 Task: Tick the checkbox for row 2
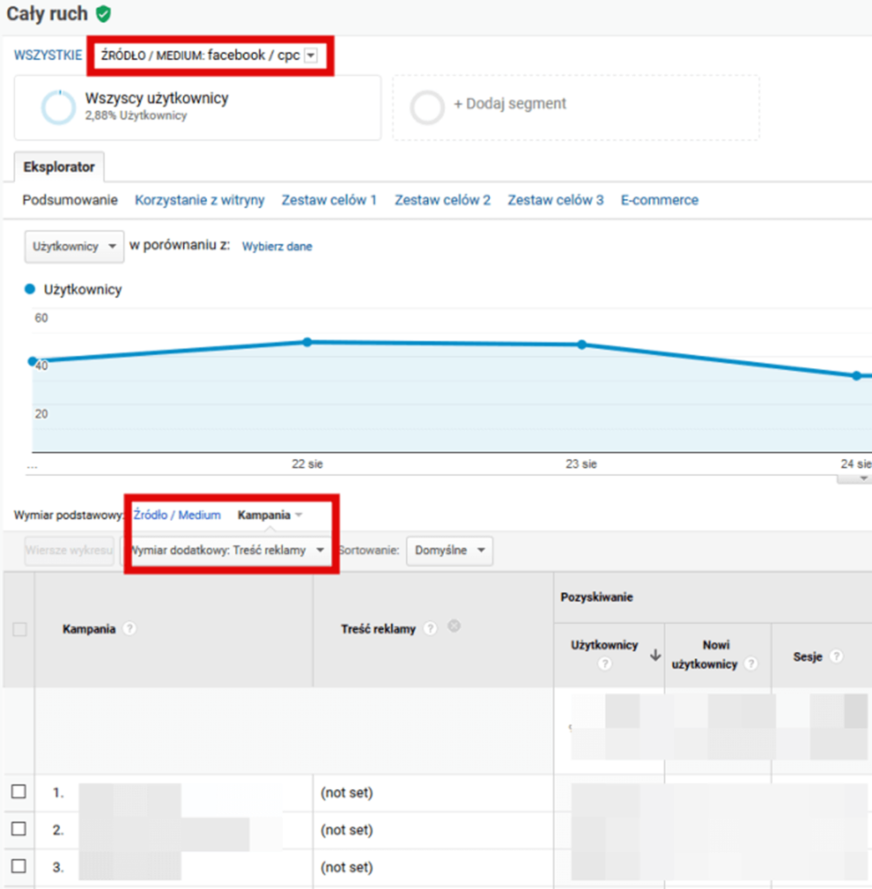tap(18, 829)
